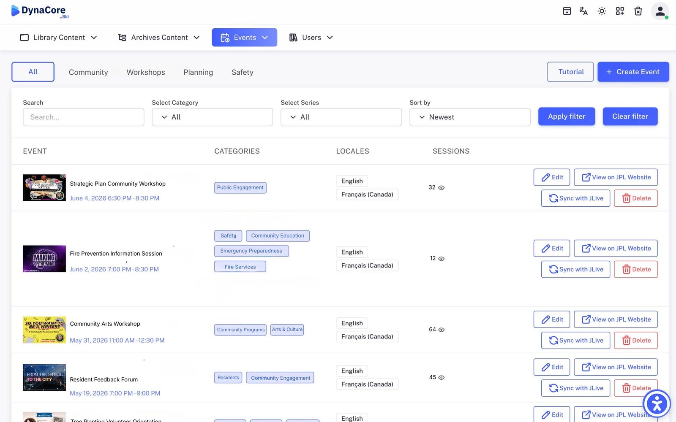676x422 pixels.
Task: Click the Tutorial button
Action: (570, 72)
